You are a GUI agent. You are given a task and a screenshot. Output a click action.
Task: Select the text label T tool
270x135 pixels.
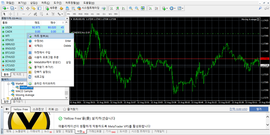(53, 14)
